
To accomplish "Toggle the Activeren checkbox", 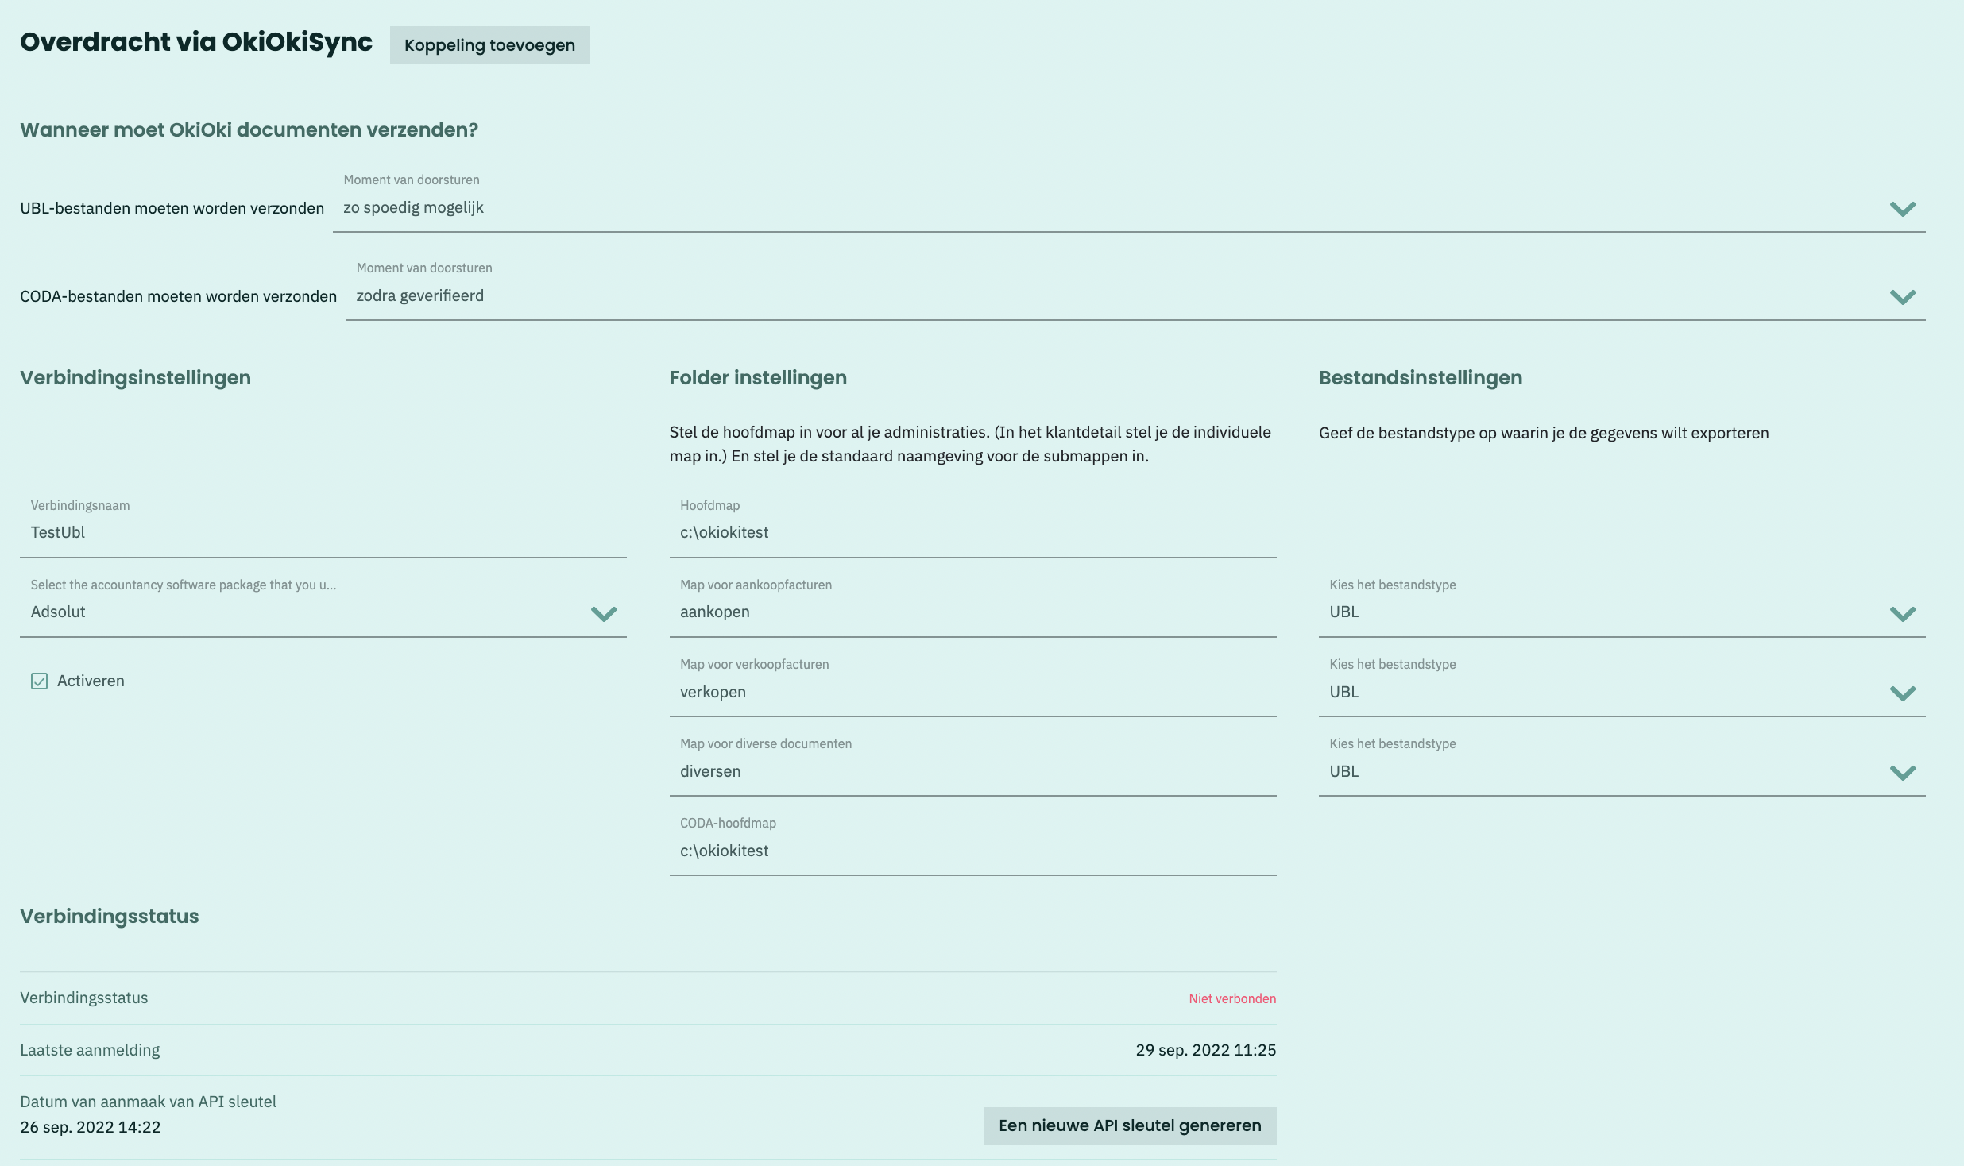I will coord(39,681).
